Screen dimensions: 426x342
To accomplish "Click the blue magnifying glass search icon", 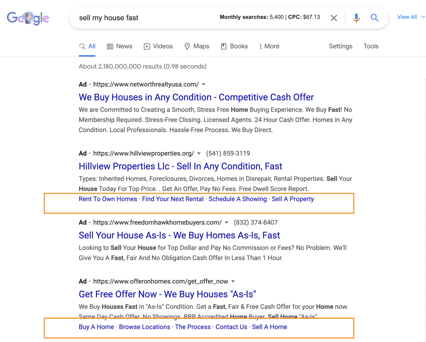I will (x=374, y=18).
